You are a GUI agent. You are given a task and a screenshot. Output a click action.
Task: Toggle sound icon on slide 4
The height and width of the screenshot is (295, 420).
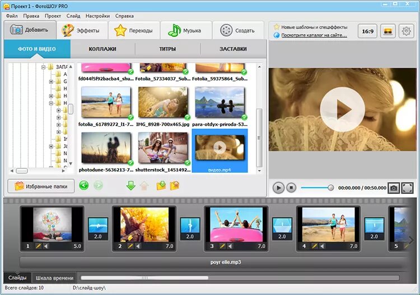click(322, 246)
